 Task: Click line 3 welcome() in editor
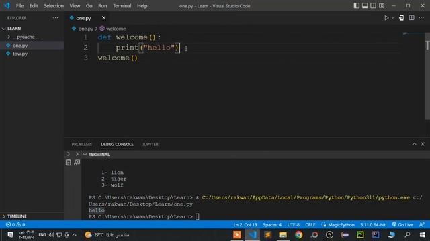coord(118,58)
